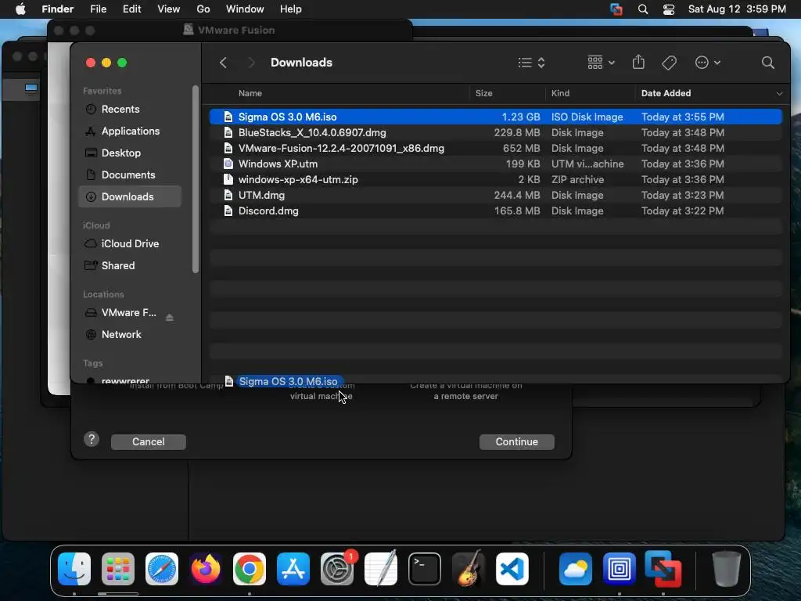Open Documents in sidebar

coord(131,175)
